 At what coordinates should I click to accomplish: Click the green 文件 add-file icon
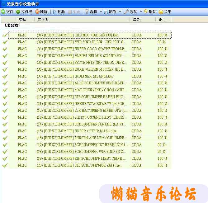click(x=3, y=12)
